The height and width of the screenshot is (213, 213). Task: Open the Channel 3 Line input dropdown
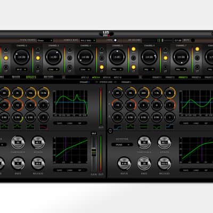(53, 69)
